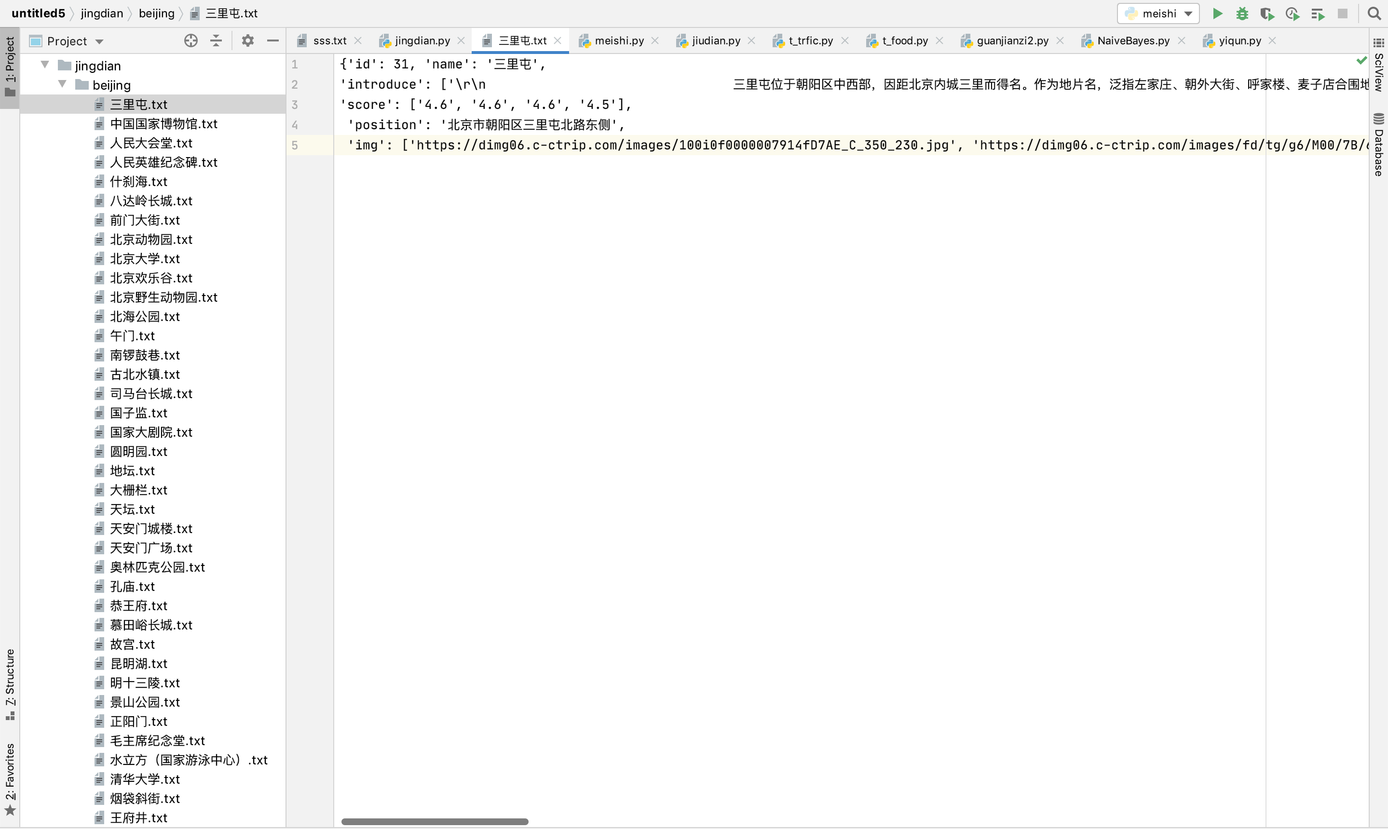Start debugging with the bug icon
The height and width of the screenshot is (829, 1388).
coord(1241,13)
